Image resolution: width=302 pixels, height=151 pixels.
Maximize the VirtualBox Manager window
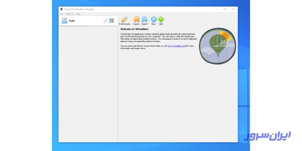pos(225,9)
